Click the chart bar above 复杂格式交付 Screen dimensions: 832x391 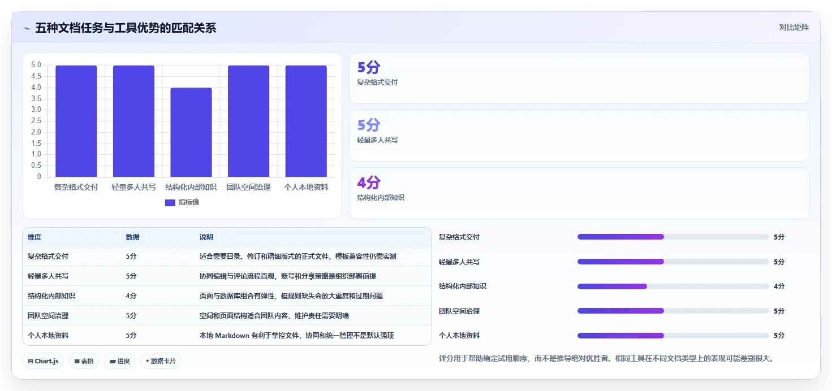click(x=76, y=121)
